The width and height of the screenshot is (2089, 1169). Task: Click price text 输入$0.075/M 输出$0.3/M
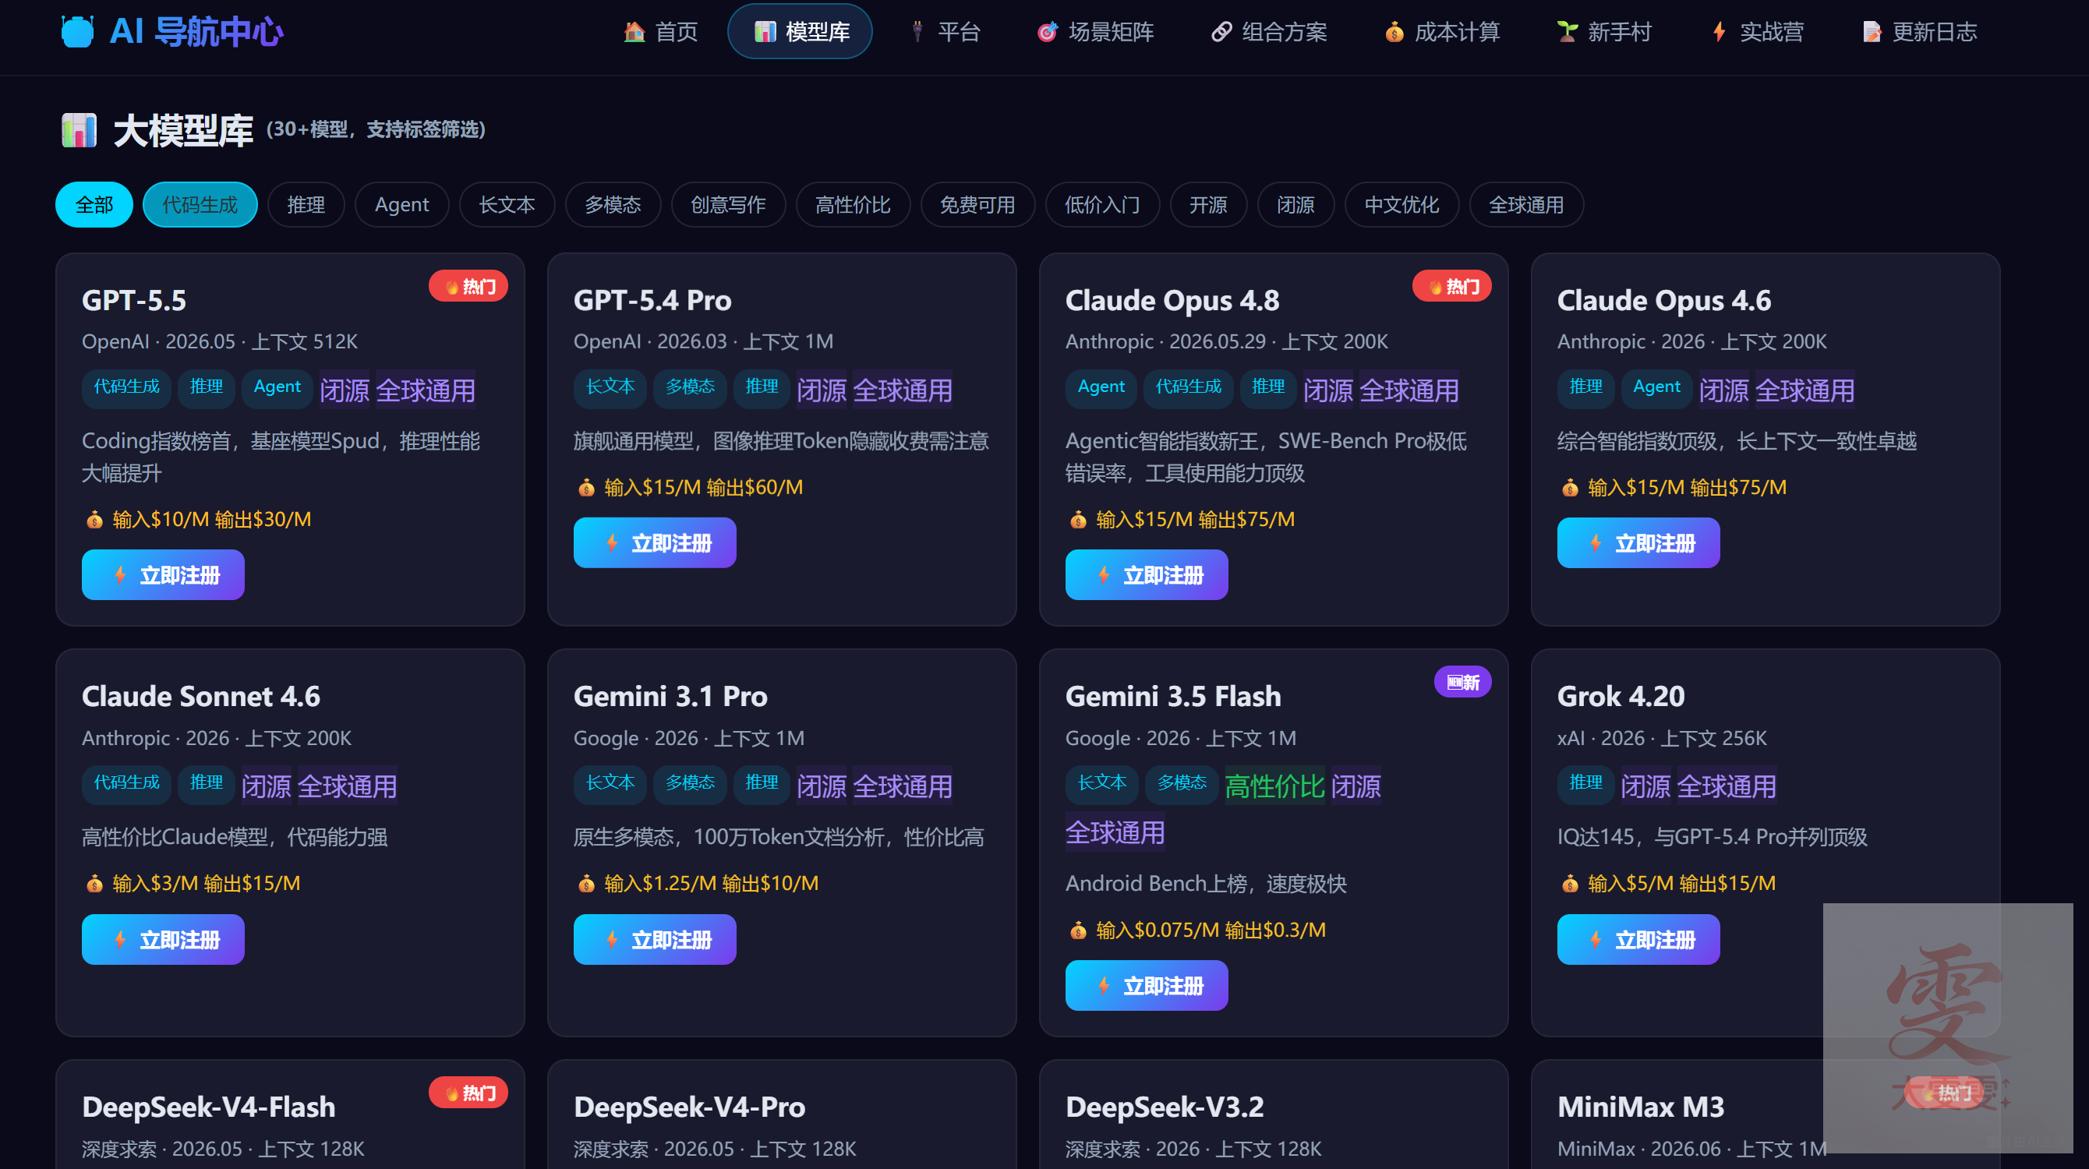pos(1211,930)
